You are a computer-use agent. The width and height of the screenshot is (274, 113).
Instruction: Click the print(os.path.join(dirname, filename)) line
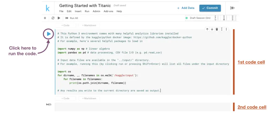(98, 83)
